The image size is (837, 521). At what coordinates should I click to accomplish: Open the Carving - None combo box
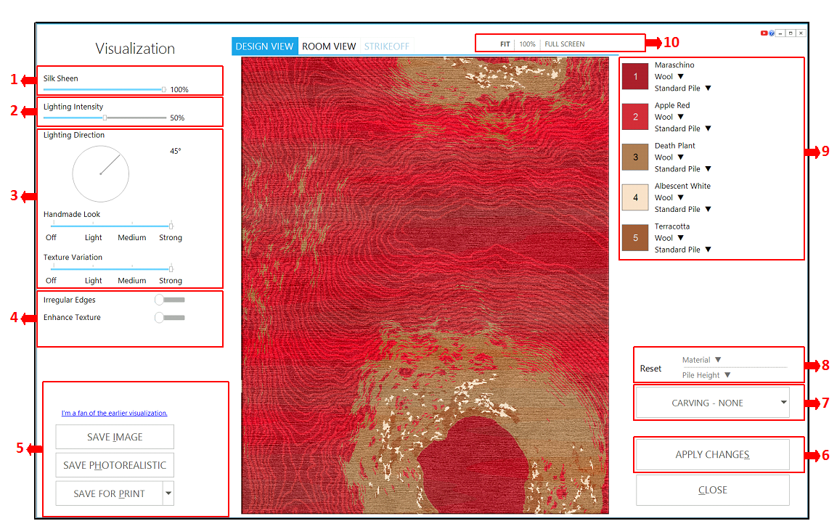[x=712, y=403]
